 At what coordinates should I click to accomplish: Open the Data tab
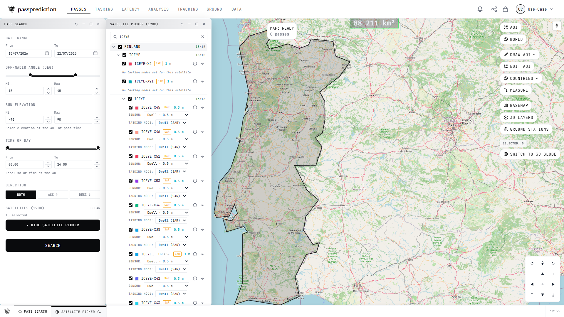point(236,9)
